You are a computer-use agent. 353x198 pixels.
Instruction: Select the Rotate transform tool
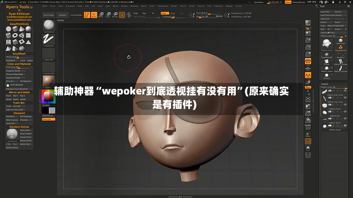(x=115, y=15)
